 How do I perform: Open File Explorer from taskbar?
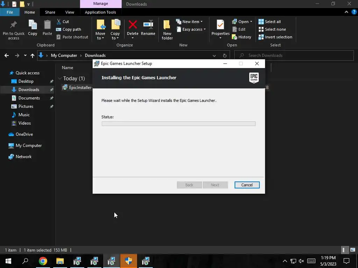60,261
